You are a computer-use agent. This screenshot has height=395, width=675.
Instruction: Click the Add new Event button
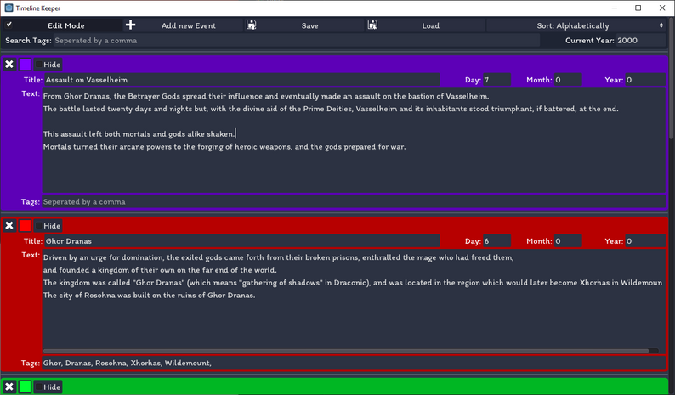coord(189,25)
